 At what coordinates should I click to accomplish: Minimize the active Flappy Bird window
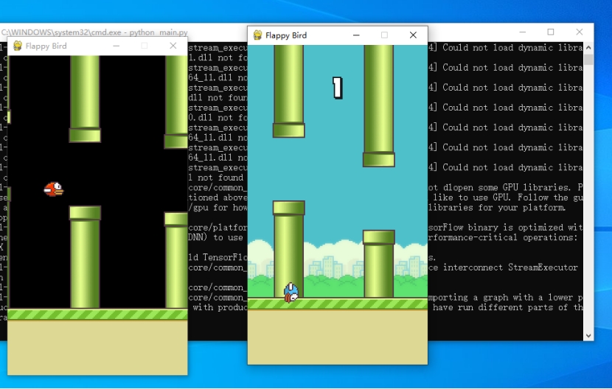(356, 35)
